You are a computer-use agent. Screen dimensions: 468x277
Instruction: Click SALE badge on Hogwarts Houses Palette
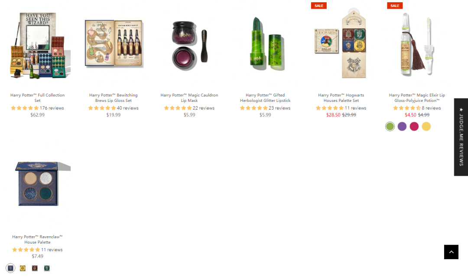point(319,5)
